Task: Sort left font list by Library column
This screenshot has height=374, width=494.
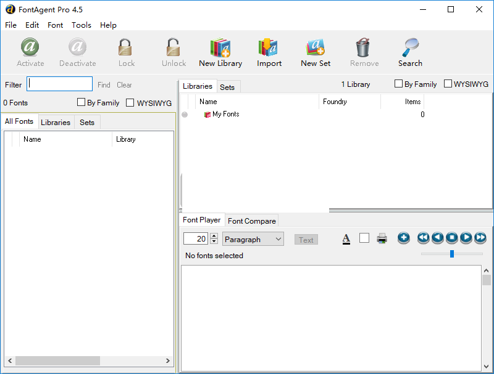Action: [143, 139]
